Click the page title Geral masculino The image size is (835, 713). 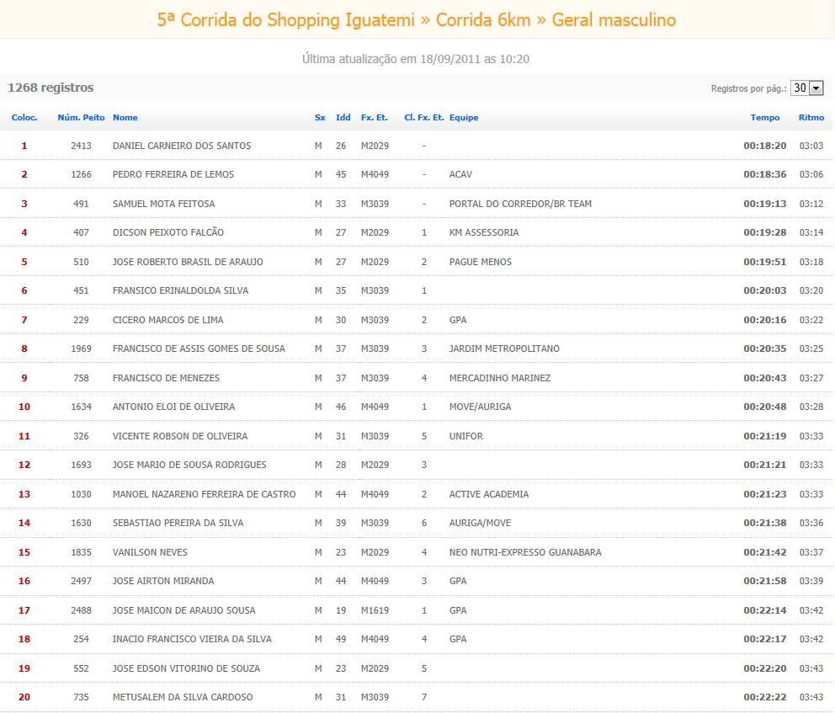pos(614,19)
